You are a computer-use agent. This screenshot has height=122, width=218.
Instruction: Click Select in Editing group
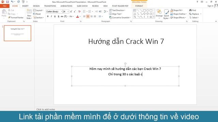tap(194, 18)
